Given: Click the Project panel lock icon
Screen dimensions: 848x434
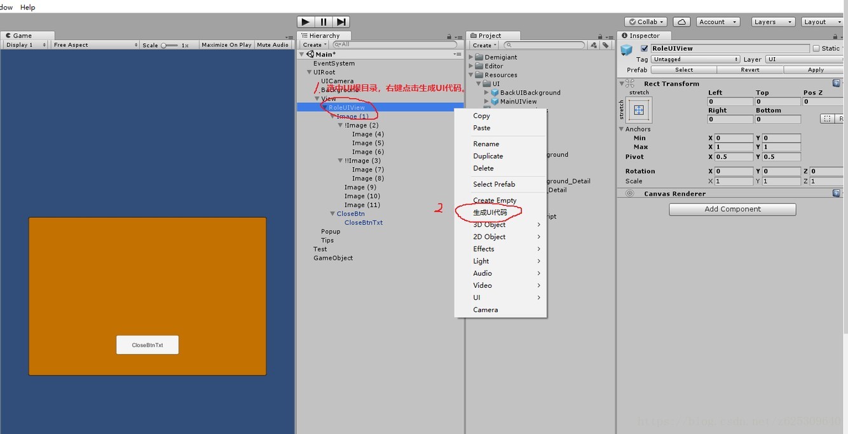Looking at the screenshot, I should [x=599, y=36].
